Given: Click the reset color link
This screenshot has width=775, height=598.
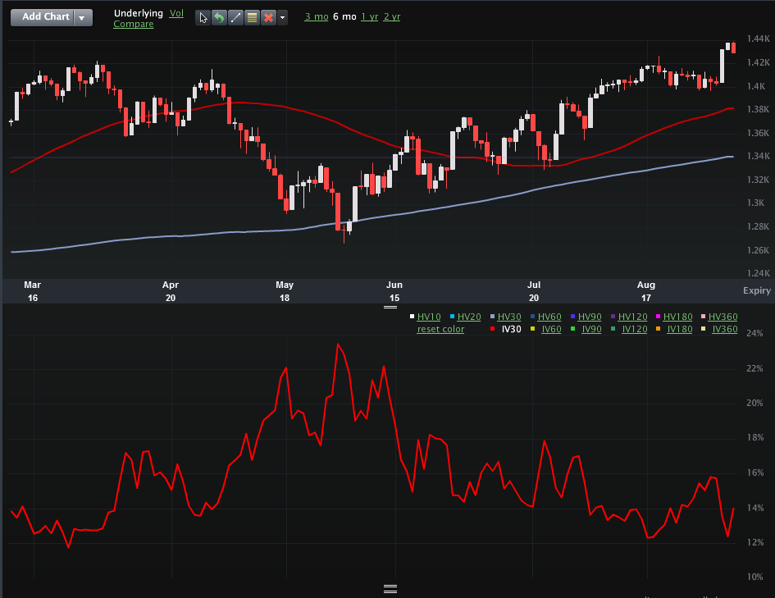Looking at the screenshot, I should pos(440,329).
